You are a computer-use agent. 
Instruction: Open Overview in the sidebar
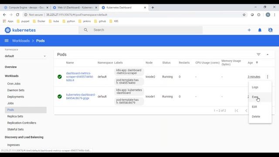point(10,67)
